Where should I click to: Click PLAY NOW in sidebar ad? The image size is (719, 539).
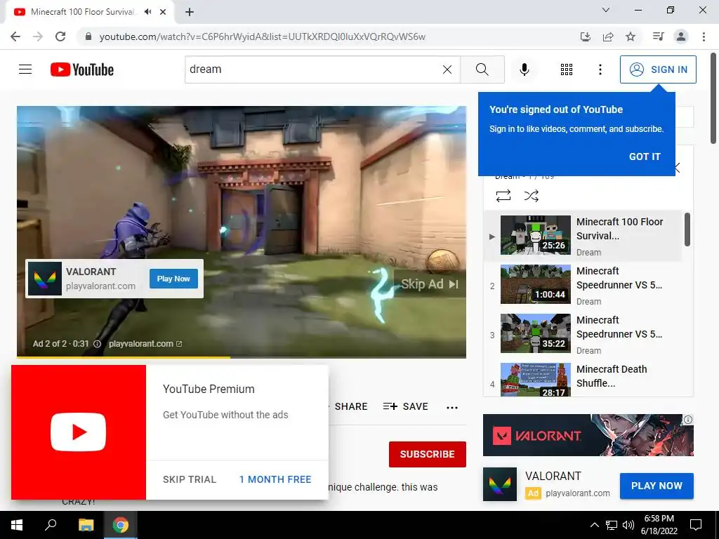tap(657, 486)
